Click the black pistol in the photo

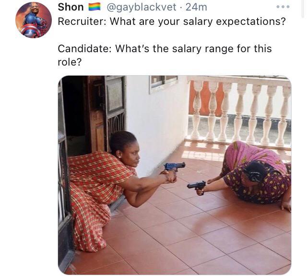pyautogui.click(x=197, y=187)
